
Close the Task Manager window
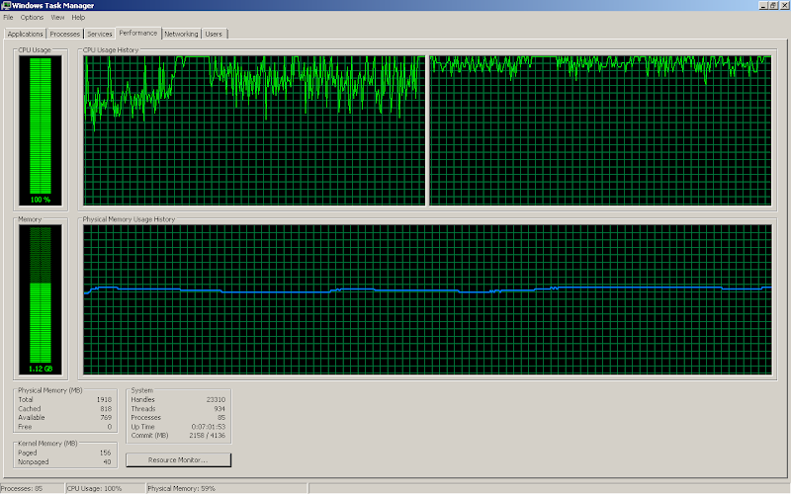pos(784,6)
